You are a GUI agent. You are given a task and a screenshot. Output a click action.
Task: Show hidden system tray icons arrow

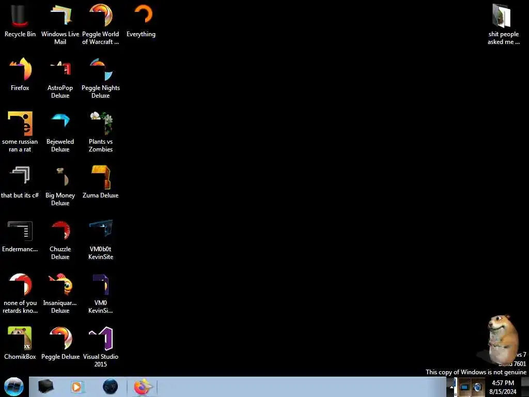point(452,387)
